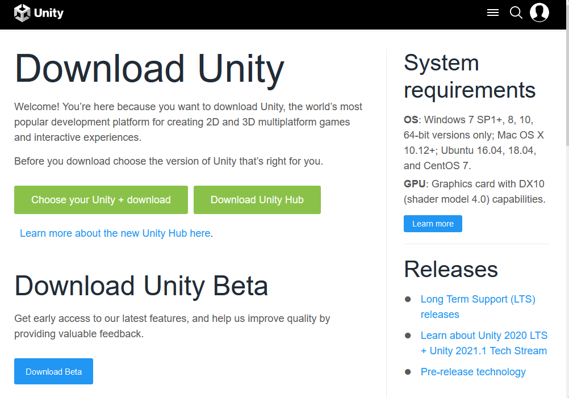Click the System requirements heading
The height and width of the screenshot is (398, 569).
[470, 76]
